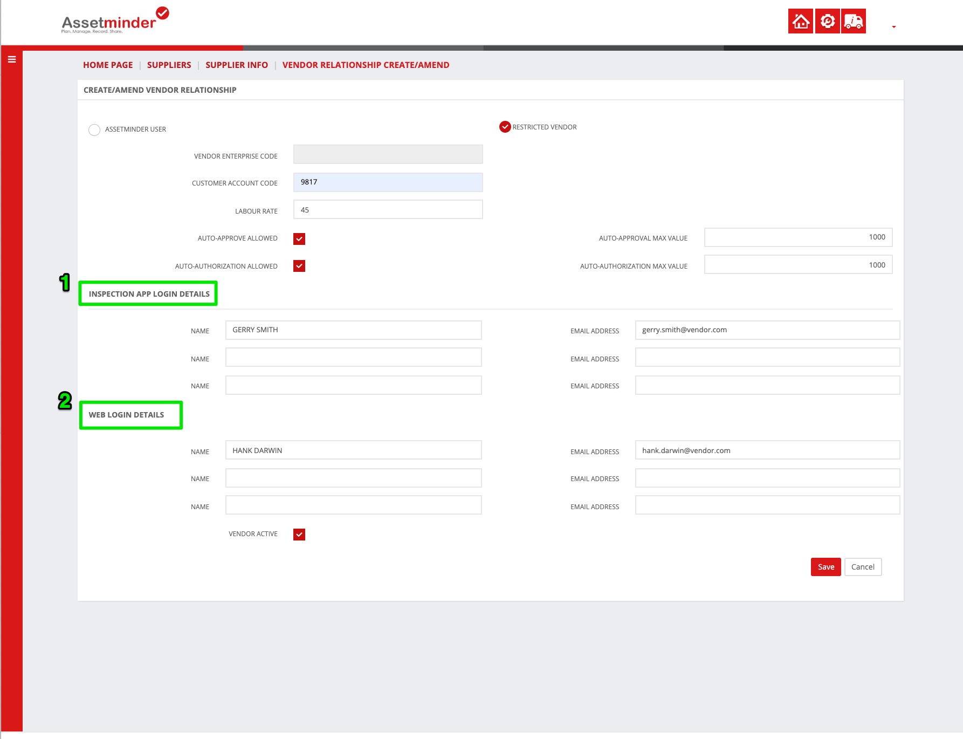
Task: Open the Suppliers breadcrumb link
Action: 169,65
